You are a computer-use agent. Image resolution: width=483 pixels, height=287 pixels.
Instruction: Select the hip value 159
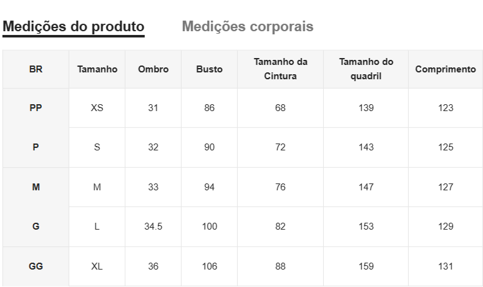pyautogui.click(x=366, y=266)
